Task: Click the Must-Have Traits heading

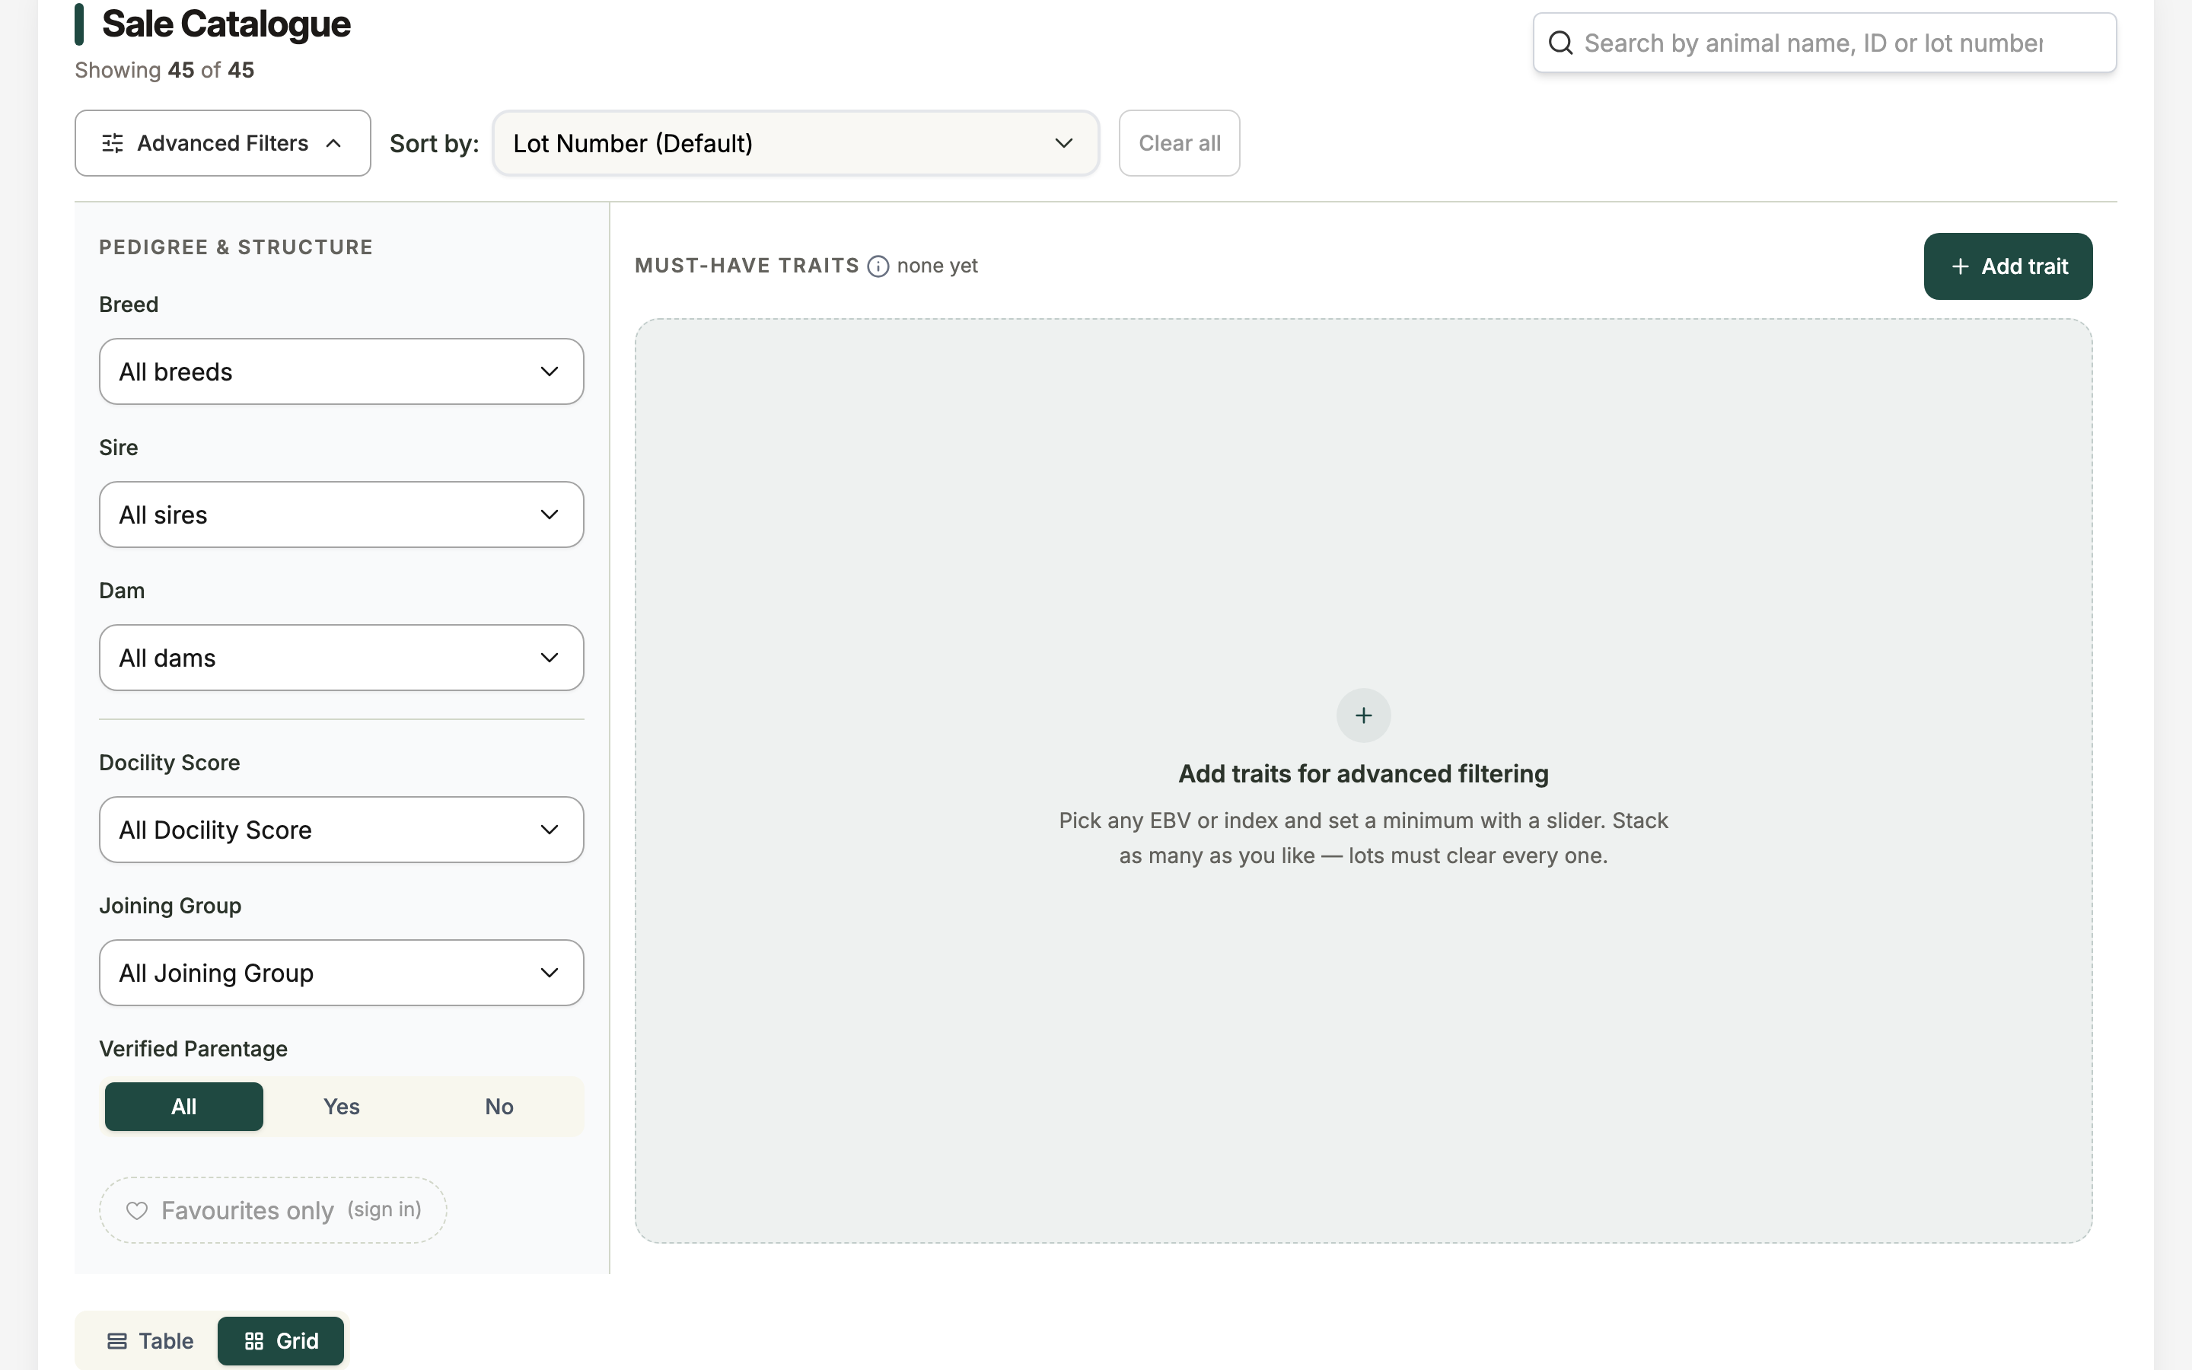Action: pos(747,266)
